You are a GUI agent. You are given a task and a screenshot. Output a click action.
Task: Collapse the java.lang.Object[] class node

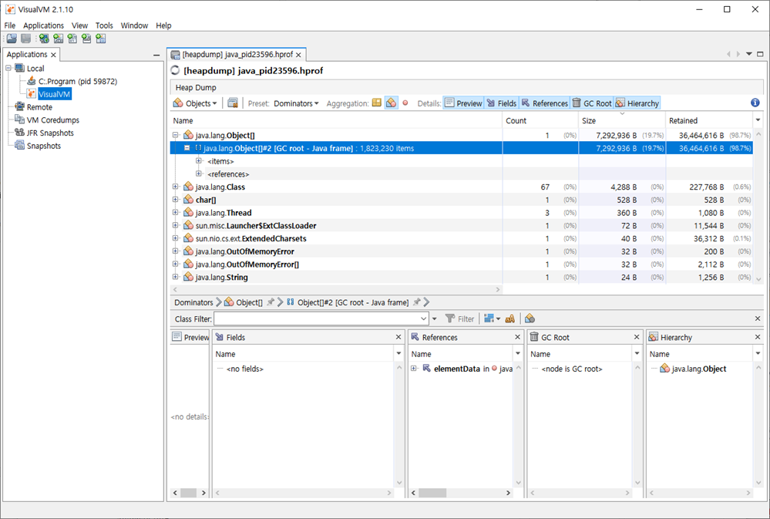175,135
